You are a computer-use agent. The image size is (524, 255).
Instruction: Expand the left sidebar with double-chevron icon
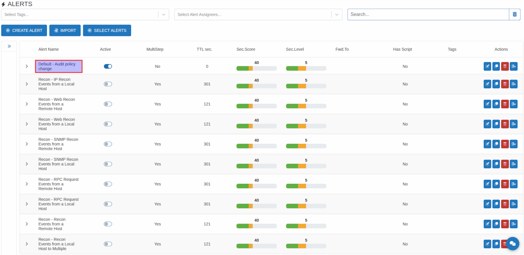(x=9, y=46)
